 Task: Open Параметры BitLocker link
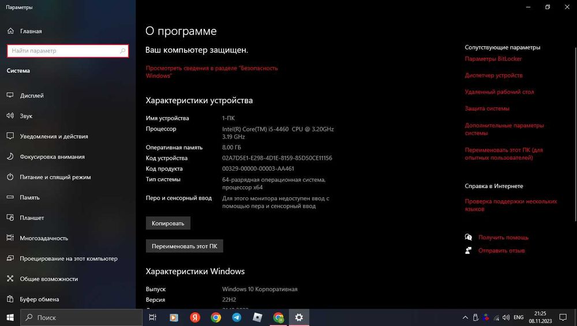click(493, 59)
